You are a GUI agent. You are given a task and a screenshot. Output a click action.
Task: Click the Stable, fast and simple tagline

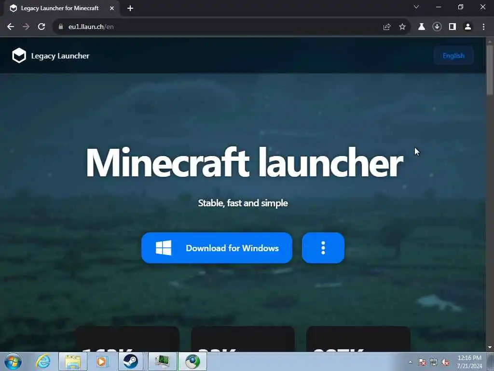(243, 203)
